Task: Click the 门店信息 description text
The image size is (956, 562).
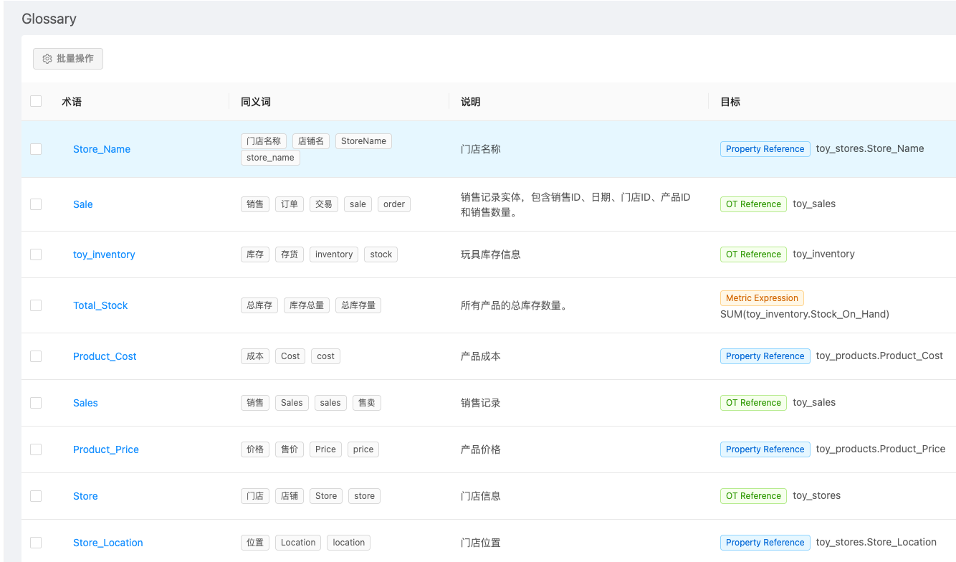Action: pos(481,496)
